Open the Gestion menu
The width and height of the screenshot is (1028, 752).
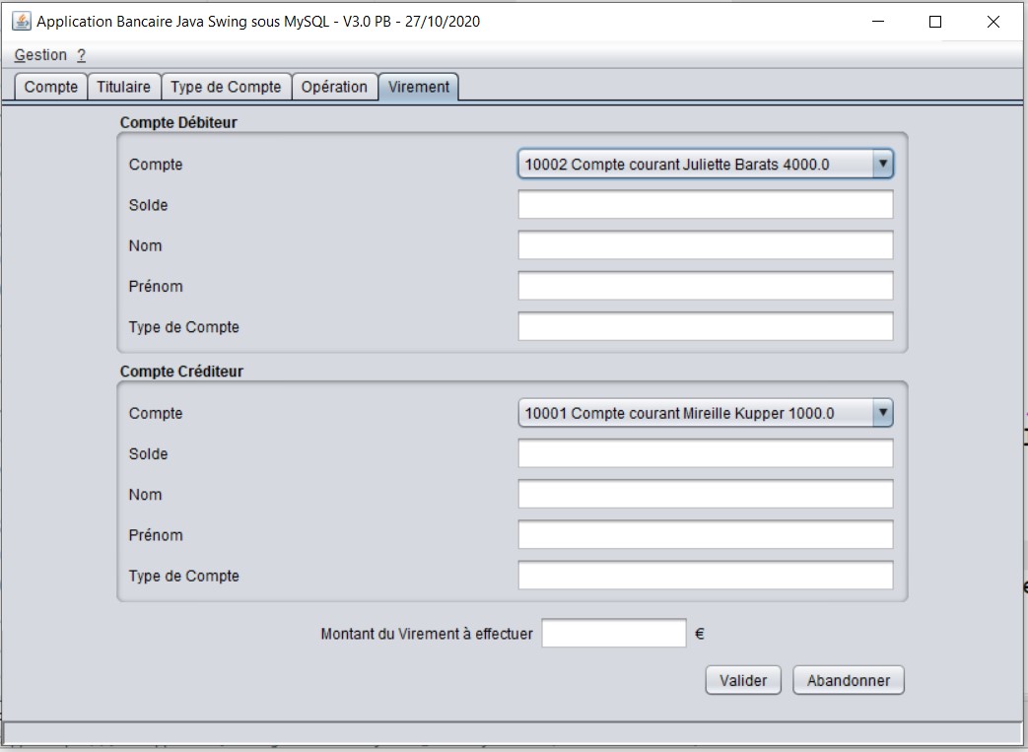(x=40, y=55)
